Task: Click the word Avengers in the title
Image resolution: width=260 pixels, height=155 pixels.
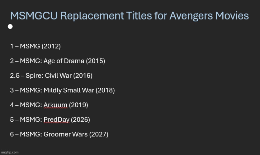Action: pyautogui.click(x=191, y=16)
